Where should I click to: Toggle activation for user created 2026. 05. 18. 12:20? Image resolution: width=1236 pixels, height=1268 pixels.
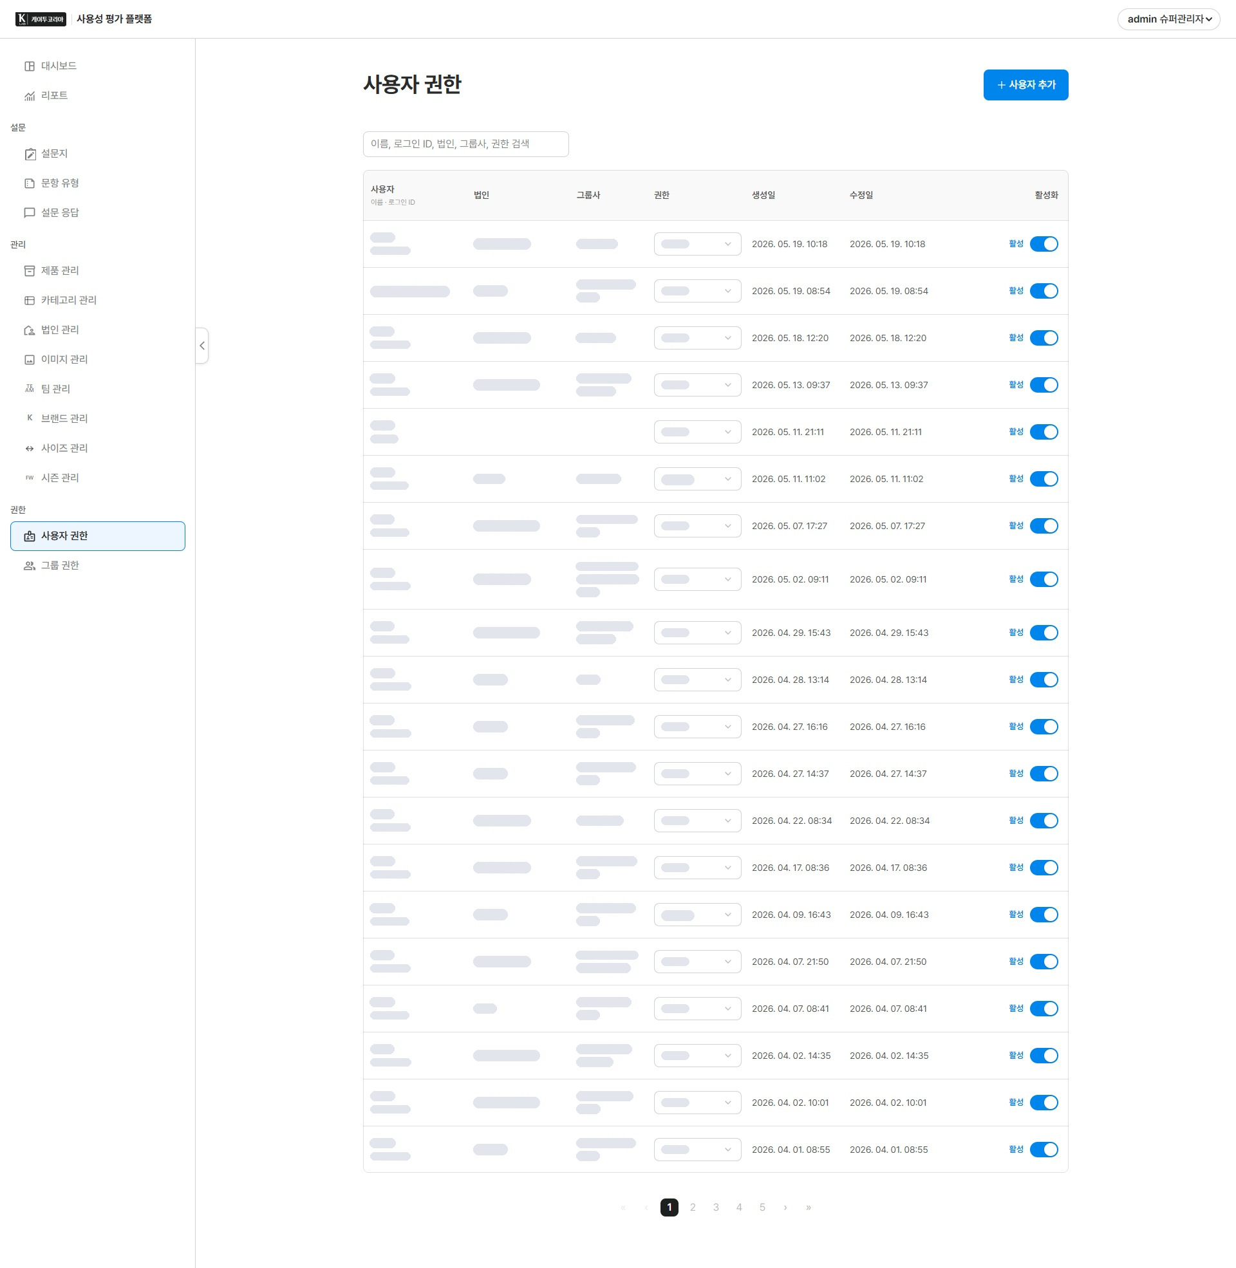point(1044,338)
